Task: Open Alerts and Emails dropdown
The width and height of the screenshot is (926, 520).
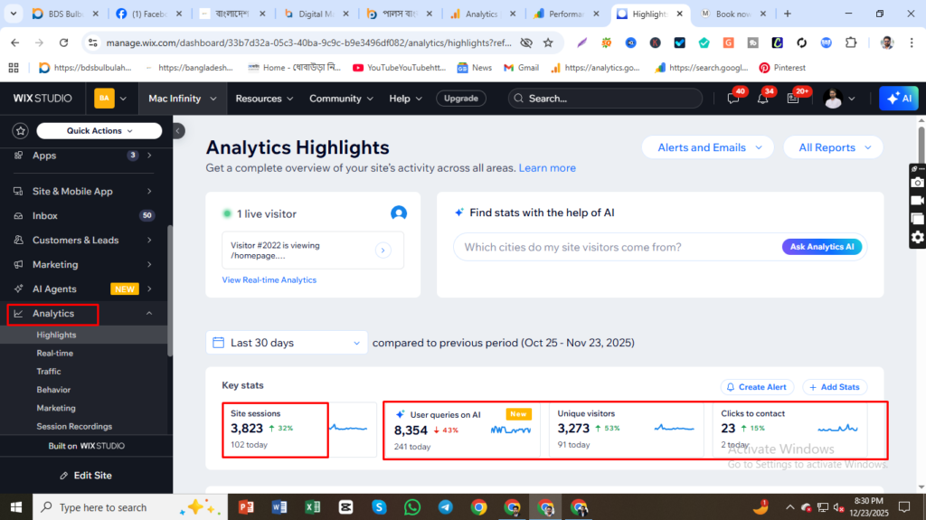Action: (707, 147)
